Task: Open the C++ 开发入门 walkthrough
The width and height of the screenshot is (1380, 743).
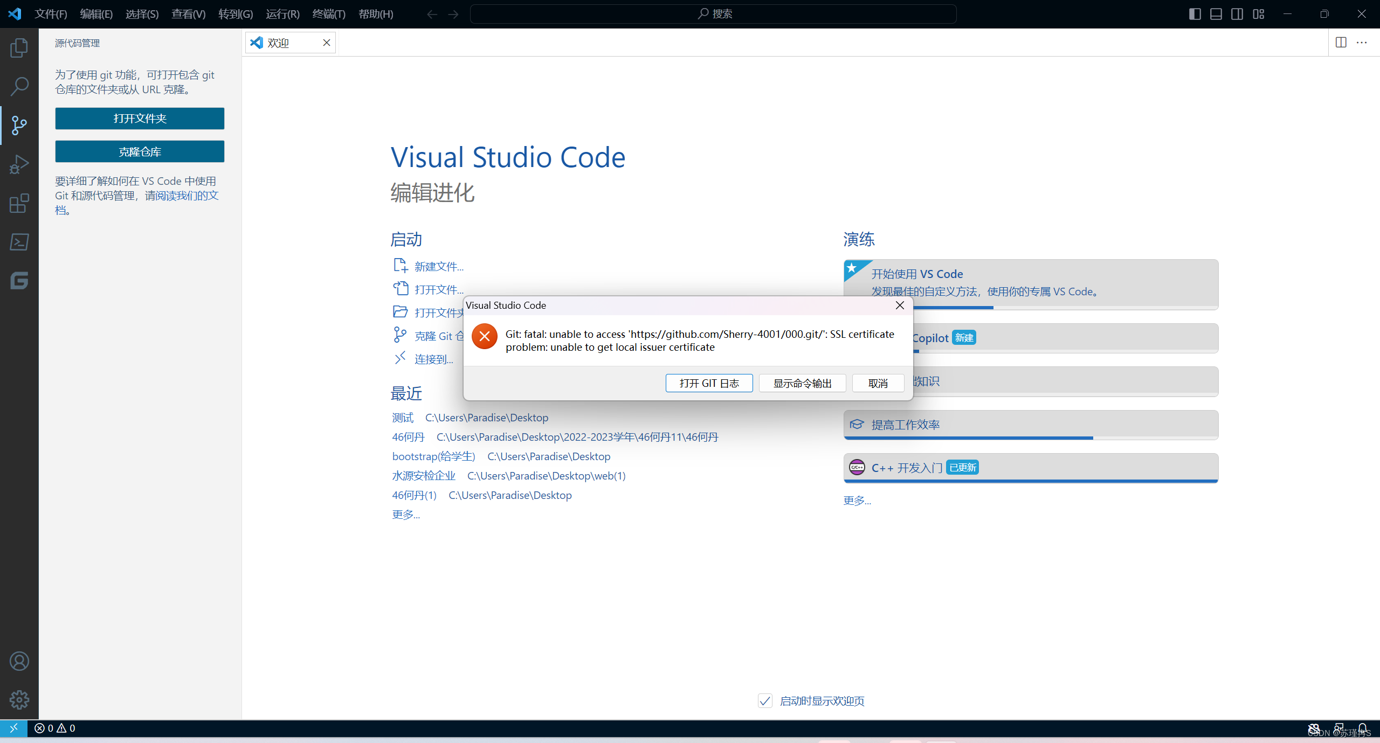Action: click(x=1031, y=468)
